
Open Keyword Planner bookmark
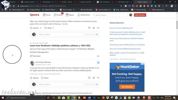click(x=50, y=10)
